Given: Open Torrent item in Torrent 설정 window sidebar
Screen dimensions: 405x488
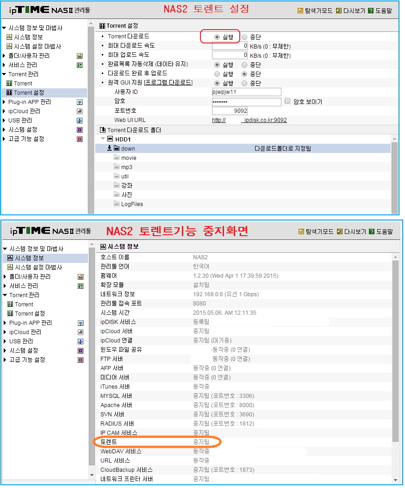Looking at the screenshot, I should (23, 83).
